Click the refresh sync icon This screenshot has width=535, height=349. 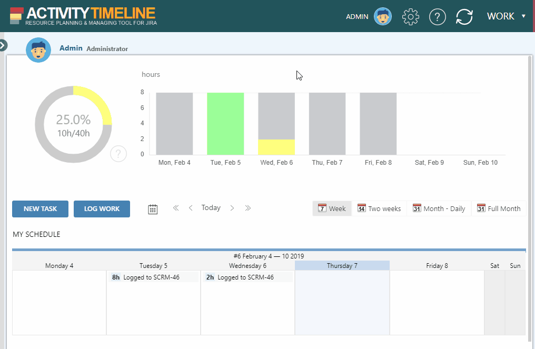pyautogui.click(x=464, y=17)
